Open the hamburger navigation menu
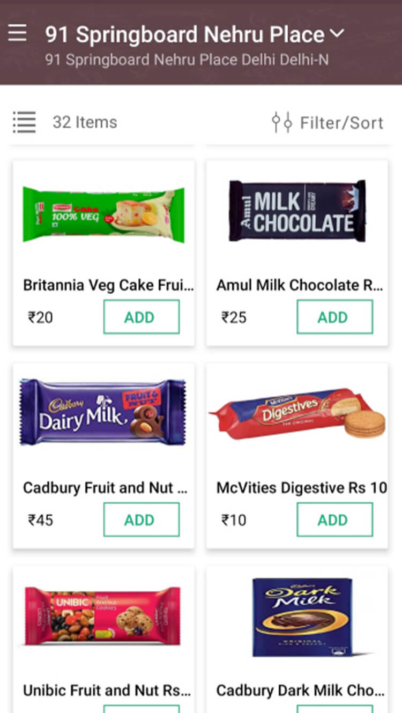 (x=17, y=33)
